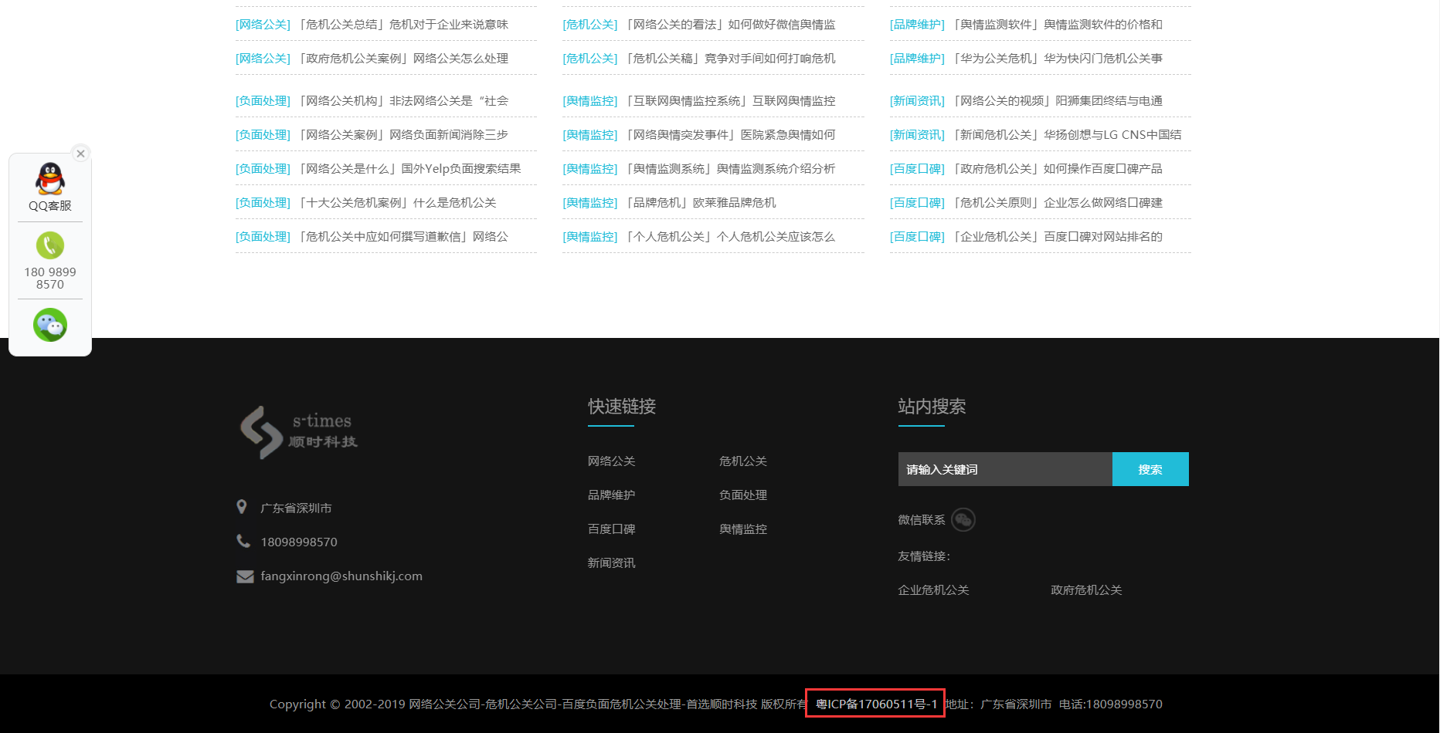Click the green phone icon in sidebar

tap(50, 245)
